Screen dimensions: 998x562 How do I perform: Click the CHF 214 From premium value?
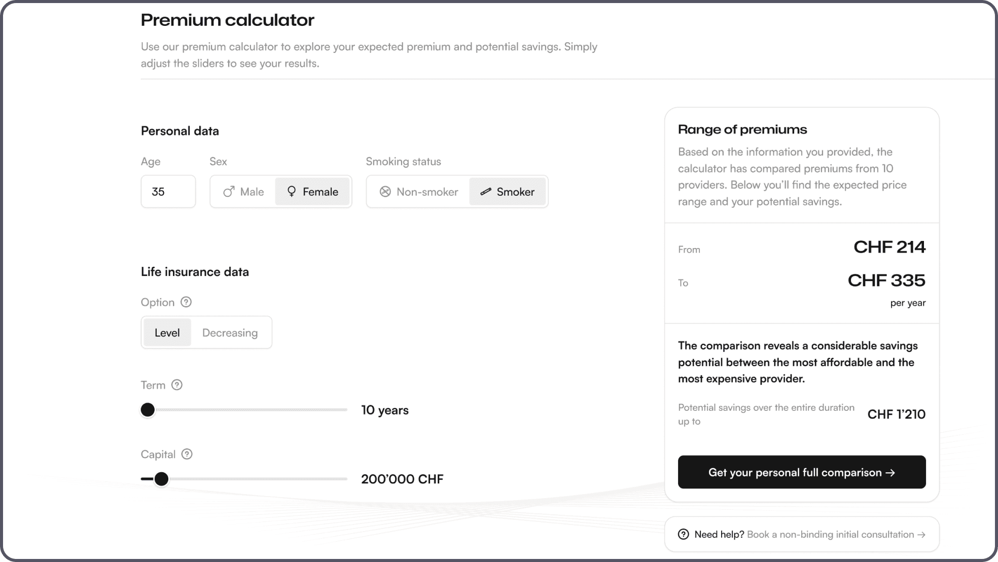pyautogui.click(x=889, y=247)
